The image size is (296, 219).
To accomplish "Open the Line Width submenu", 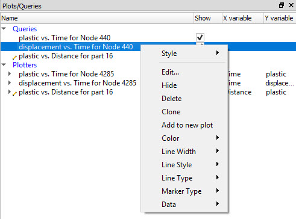I will 184,152.
